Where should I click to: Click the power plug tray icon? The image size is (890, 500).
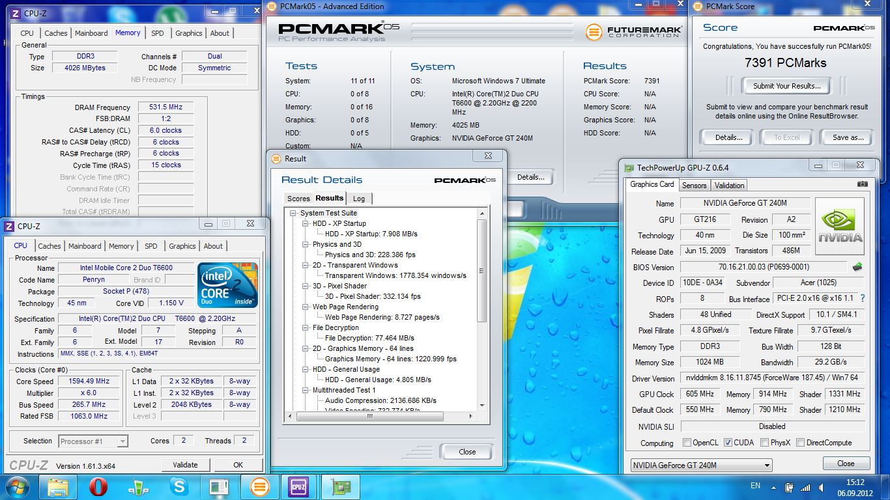coord(789,487)
